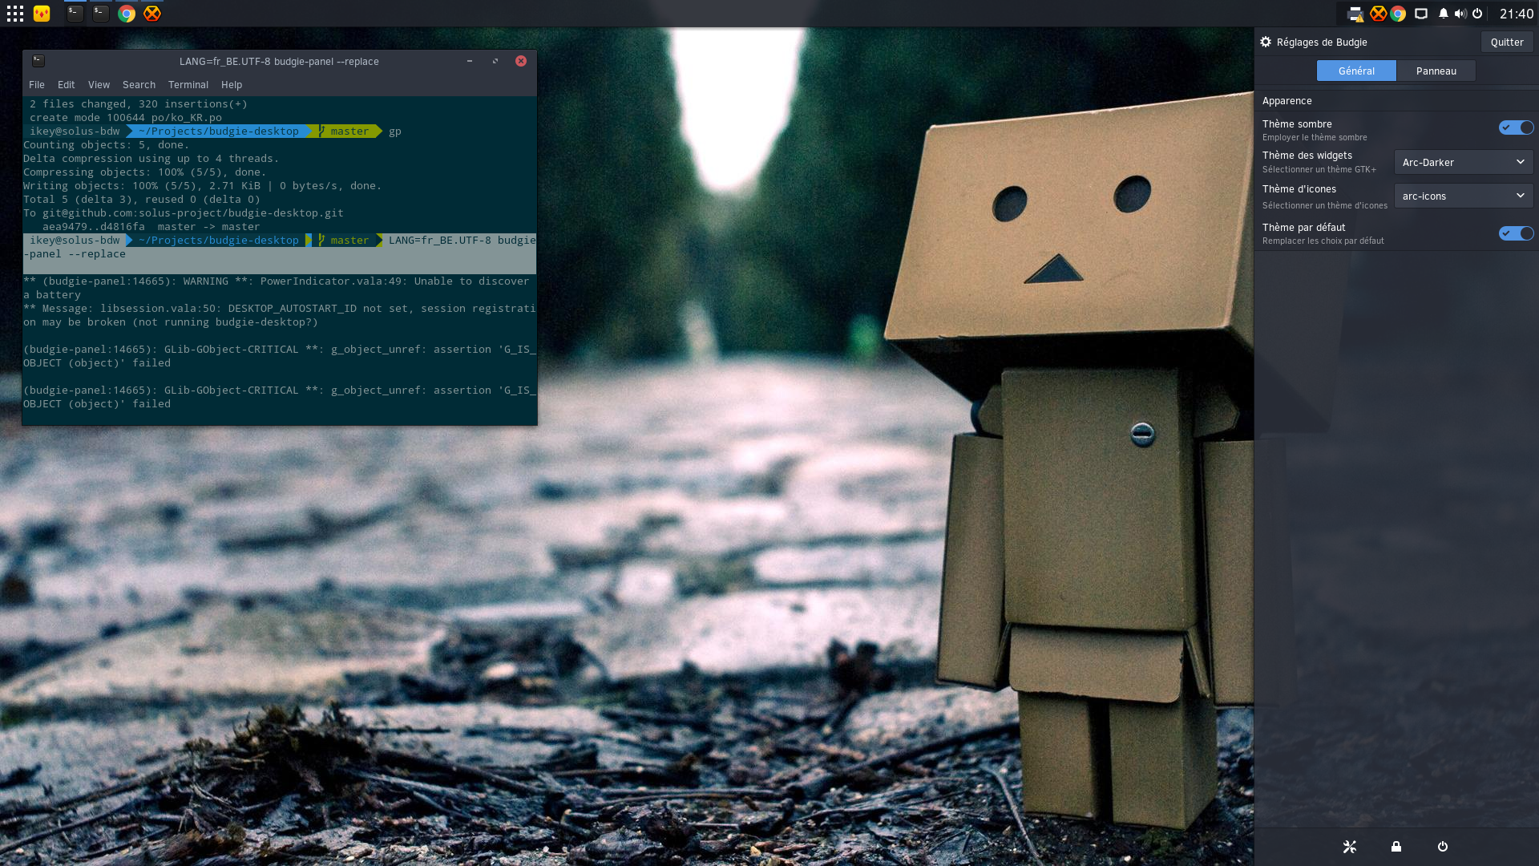Click the Thème d'icones label
Screen dimensions: 1539x866
[1299, 189]
